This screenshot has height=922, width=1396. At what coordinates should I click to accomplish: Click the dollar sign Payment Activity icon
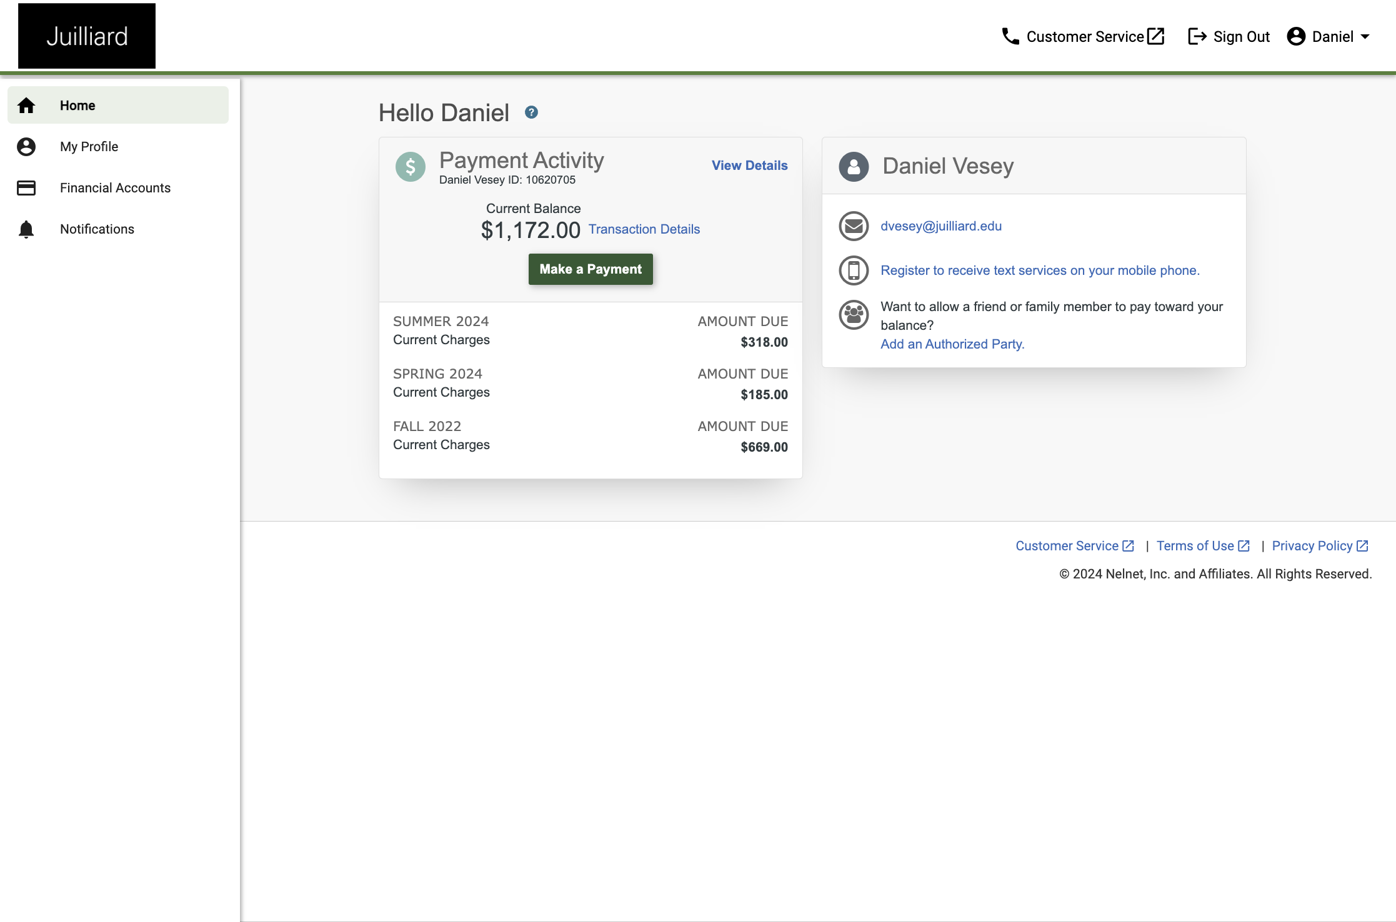tap(411, 167)
